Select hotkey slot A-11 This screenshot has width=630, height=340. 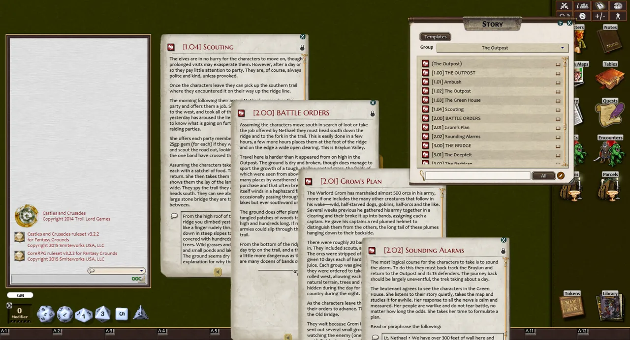coord(530,331)
